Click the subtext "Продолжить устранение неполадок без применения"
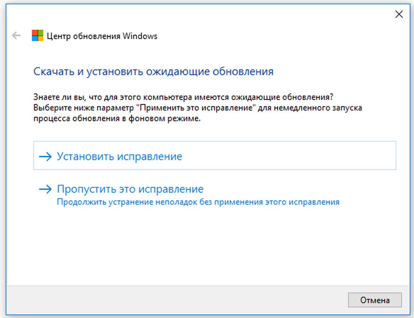414x318 pixels. tap(160, 202)
